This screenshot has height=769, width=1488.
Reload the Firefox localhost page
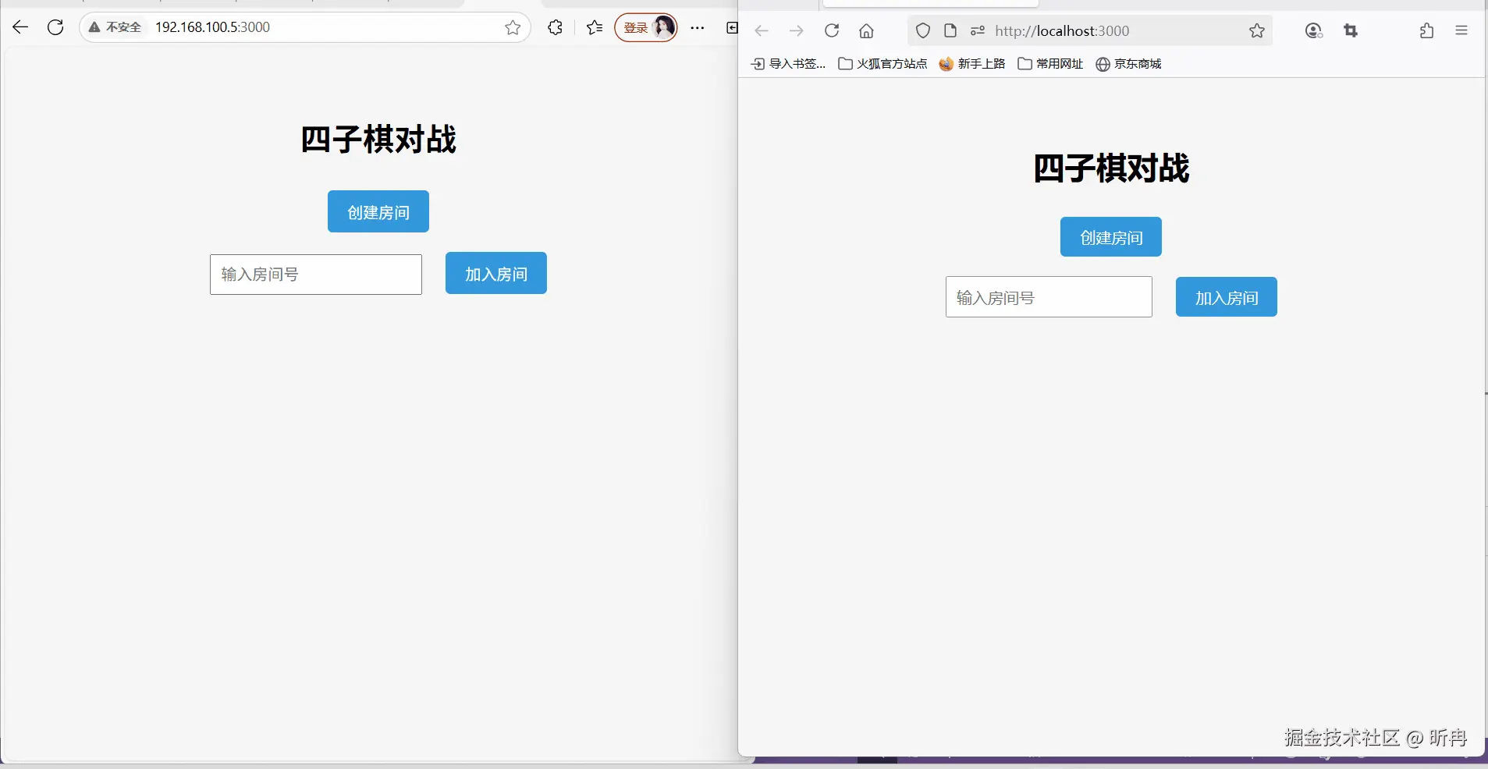[x=832, y=31]
